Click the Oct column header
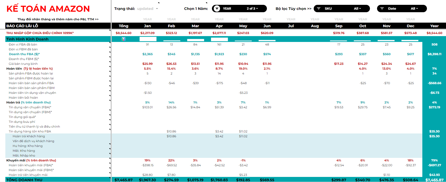 (363, 26)
